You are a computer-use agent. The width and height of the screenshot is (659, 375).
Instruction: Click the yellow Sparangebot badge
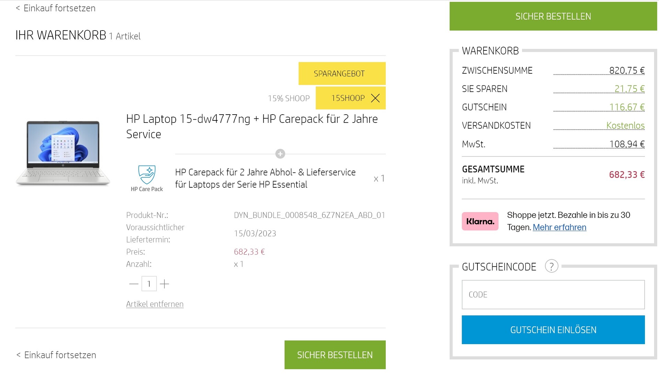pyautogui.click(x=342, y=73)
